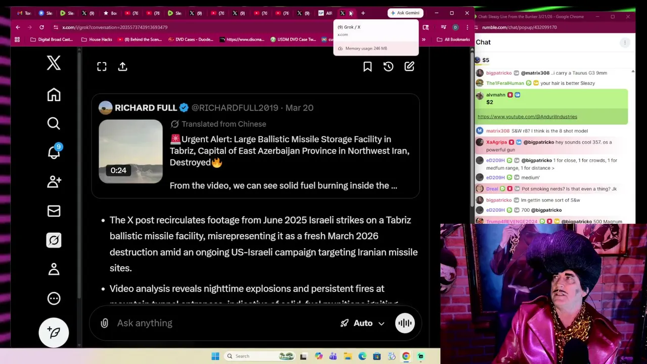Share the Grok conversation via upload icon

click(x=122, y=67)
